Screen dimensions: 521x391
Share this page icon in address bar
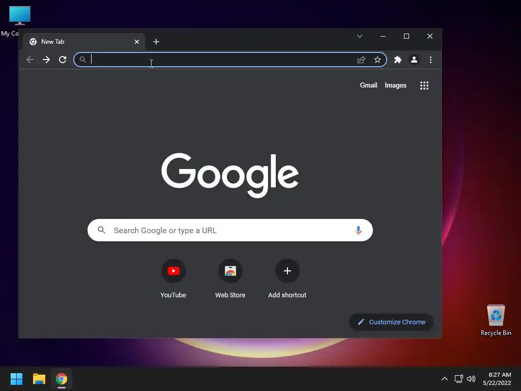pos(361,60)
